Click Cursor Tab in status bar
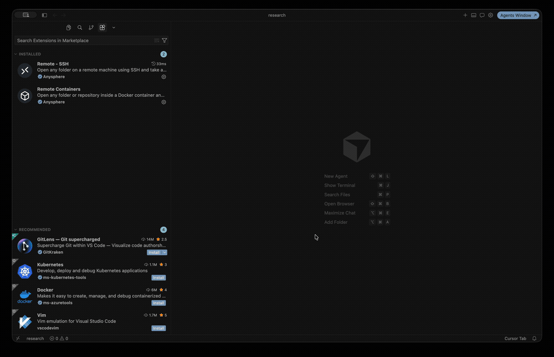554x357 pixels. click(x=515, y=339)
